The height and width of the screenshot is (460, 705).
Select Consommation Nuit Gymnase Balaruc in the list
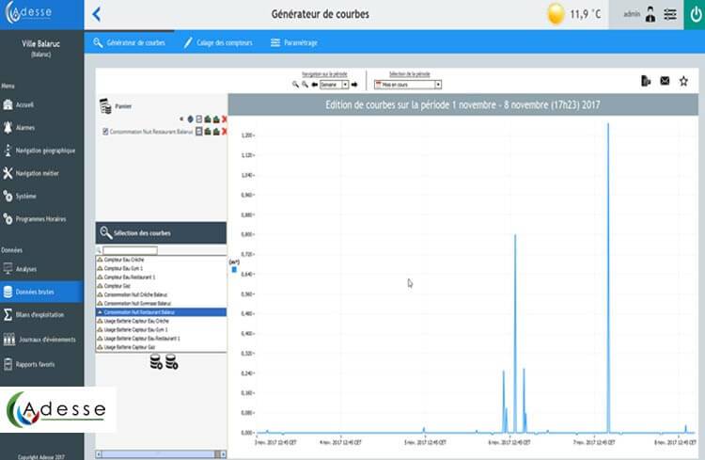(161, 303)
